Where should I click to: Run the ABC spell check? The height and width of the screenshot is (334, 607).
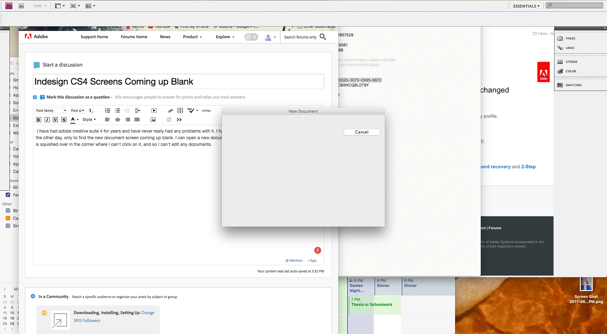[191, 110]
